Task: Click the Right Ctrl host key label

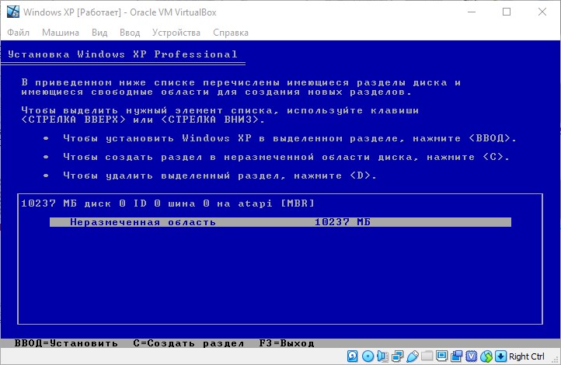Action: coord(527,356)
